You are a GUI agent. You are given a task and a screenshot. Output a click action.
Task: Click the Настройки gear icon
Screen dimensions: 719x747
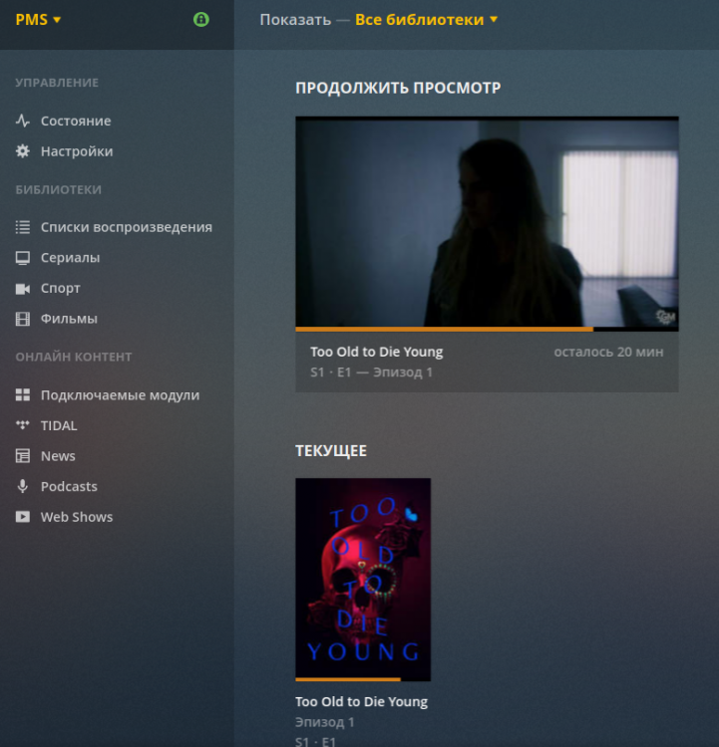(x=23, y=151)
